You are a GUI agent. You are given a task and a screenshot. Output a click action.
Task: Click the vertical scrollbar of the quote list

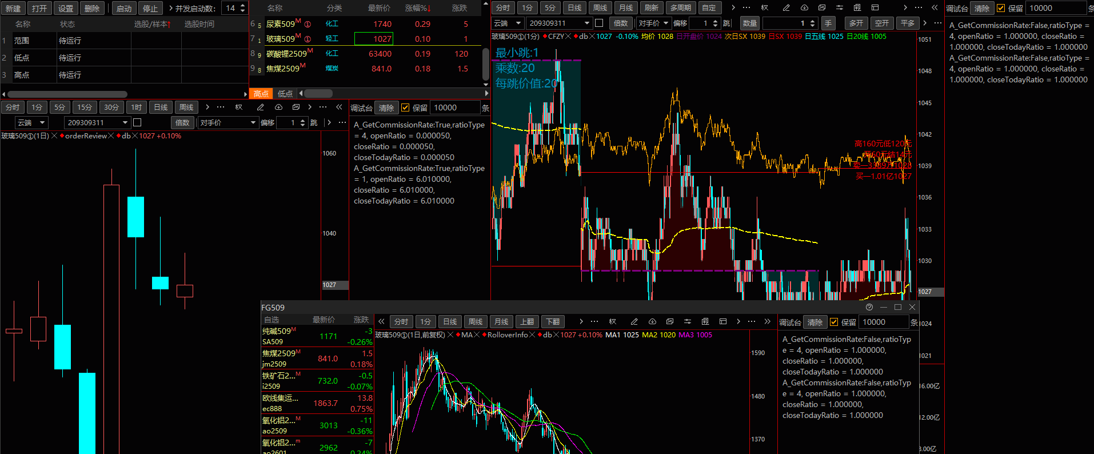[486, 63]
